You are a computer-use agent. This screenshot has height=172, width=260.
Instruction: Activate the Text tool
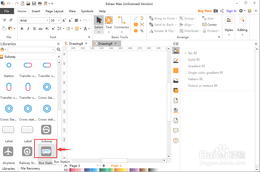point(109,24)
